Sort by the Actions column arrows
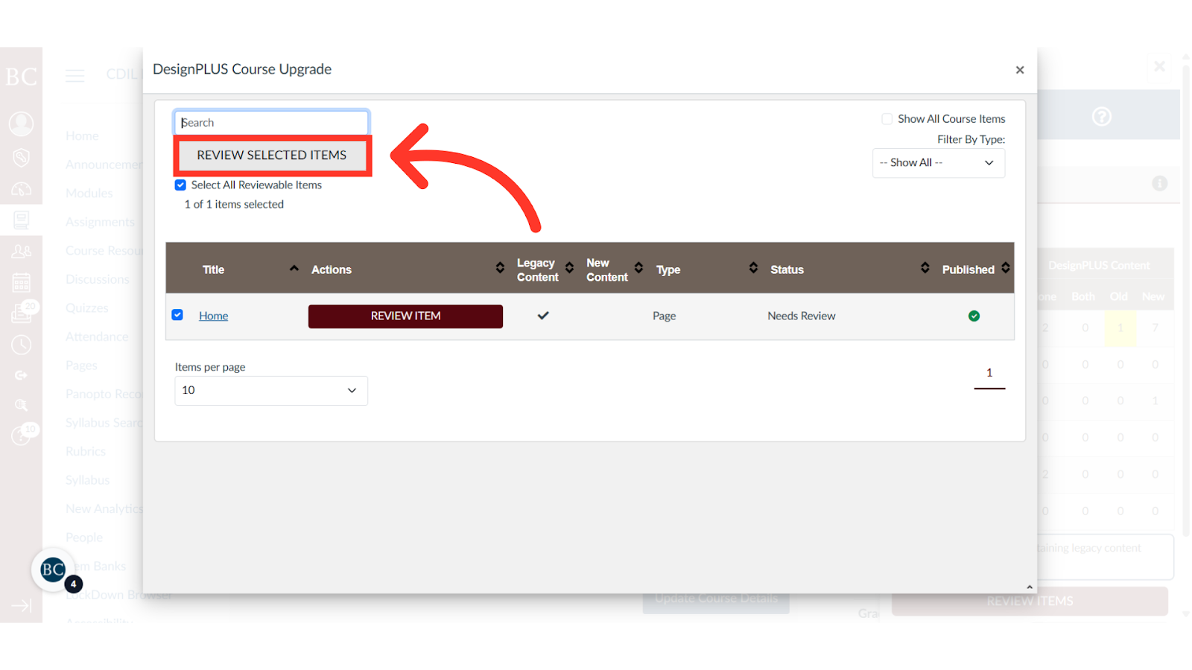 [x=500, y=268]
